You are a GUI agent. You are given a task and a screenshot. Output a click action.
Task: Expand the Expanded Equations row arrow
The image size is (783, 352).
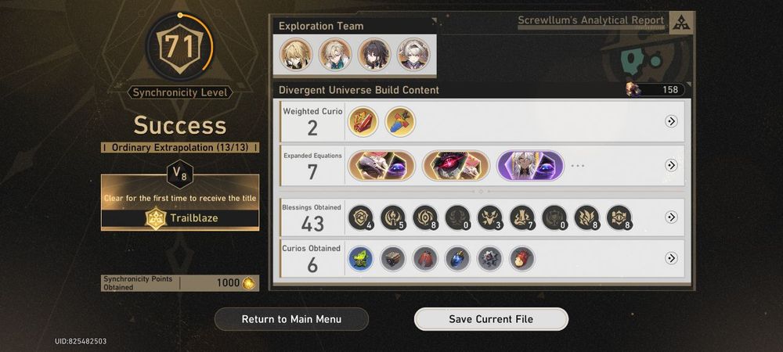tap(671, 165)
